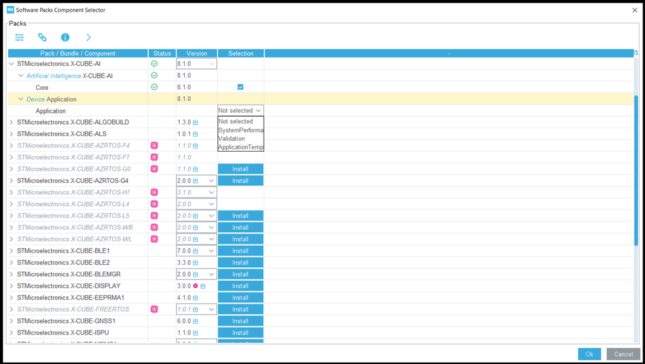Click the Cancel button

[623, 354]
